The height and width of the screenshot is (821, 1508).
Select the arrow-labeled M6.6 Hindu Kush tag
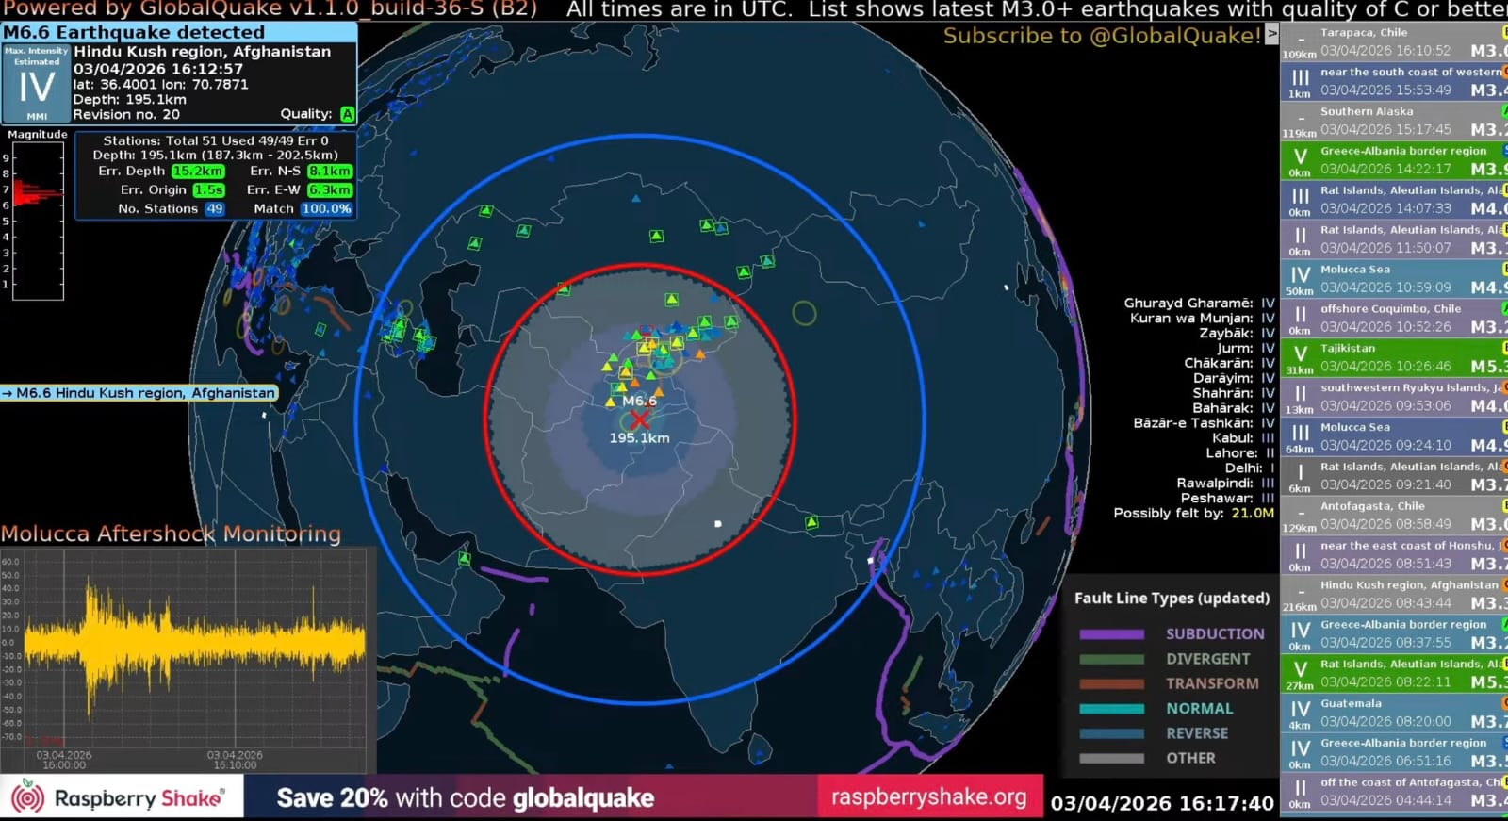coord(139,393)
